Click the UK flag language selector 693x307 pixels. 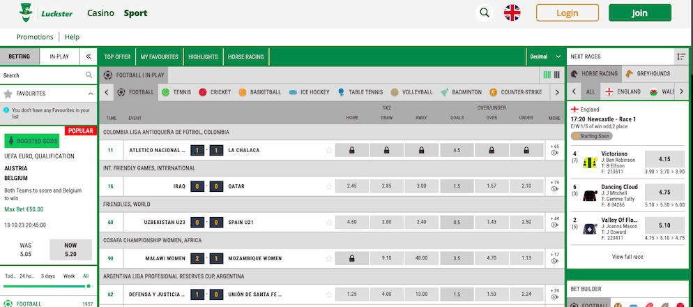512,13
